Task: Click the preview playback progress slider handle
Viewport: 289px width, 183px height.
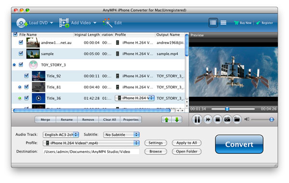Action: tap(227, 109)
